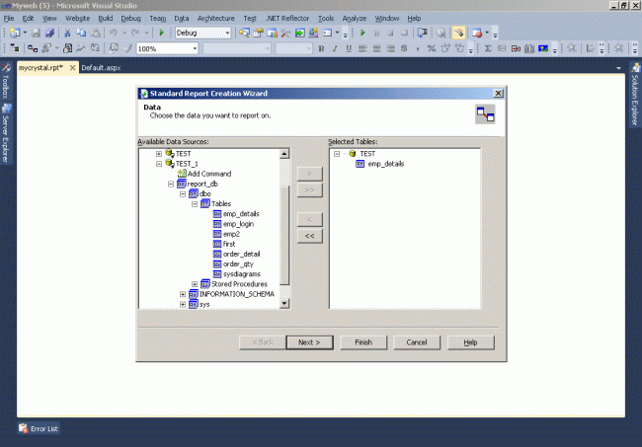Click the Underline formatting icon

pyautogui.click(x=349, y=48)
